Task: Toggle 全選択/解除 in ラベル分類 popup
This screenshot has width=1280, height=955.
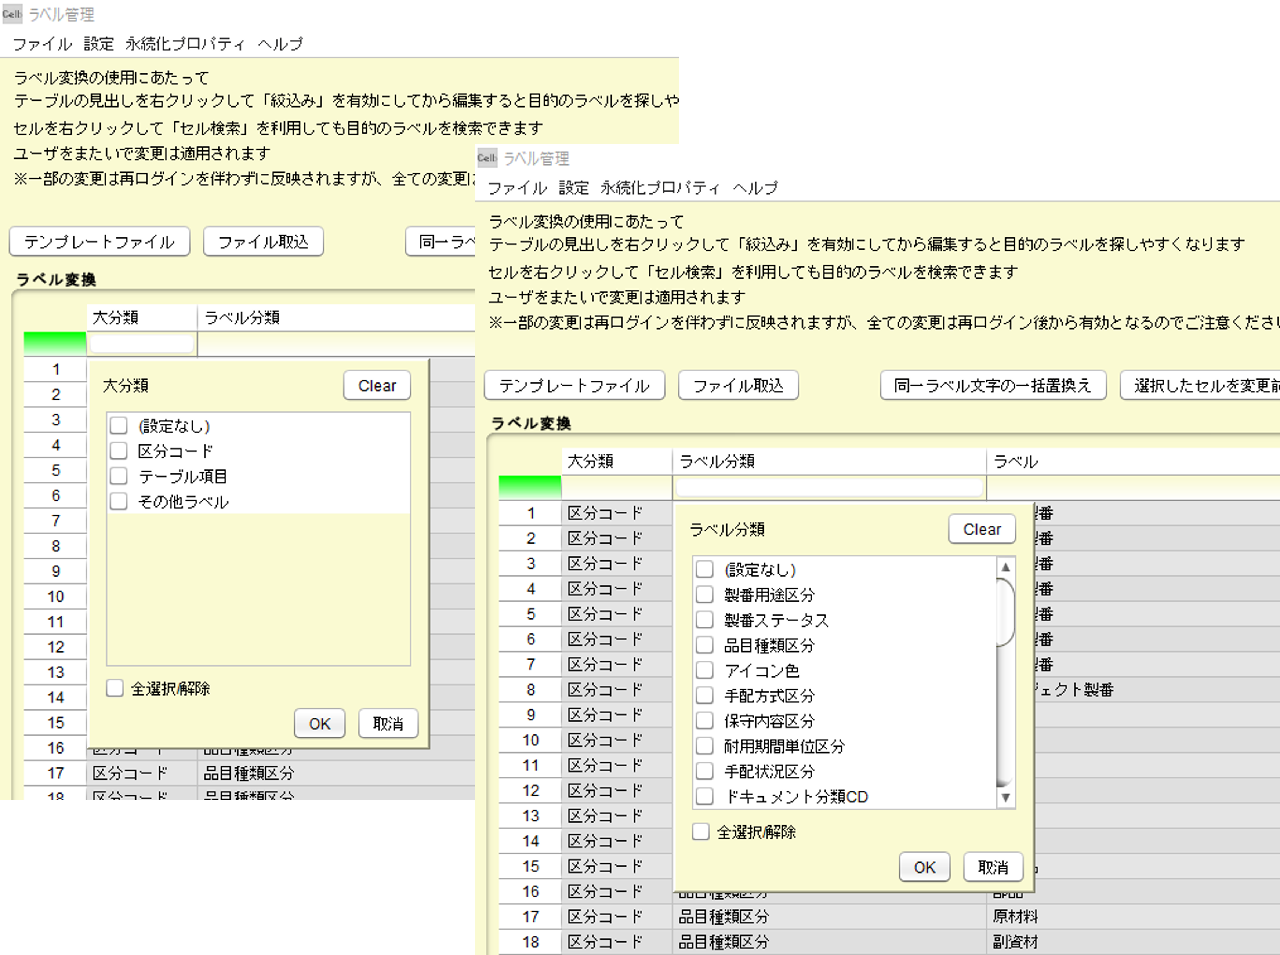Action: (701, 832)
